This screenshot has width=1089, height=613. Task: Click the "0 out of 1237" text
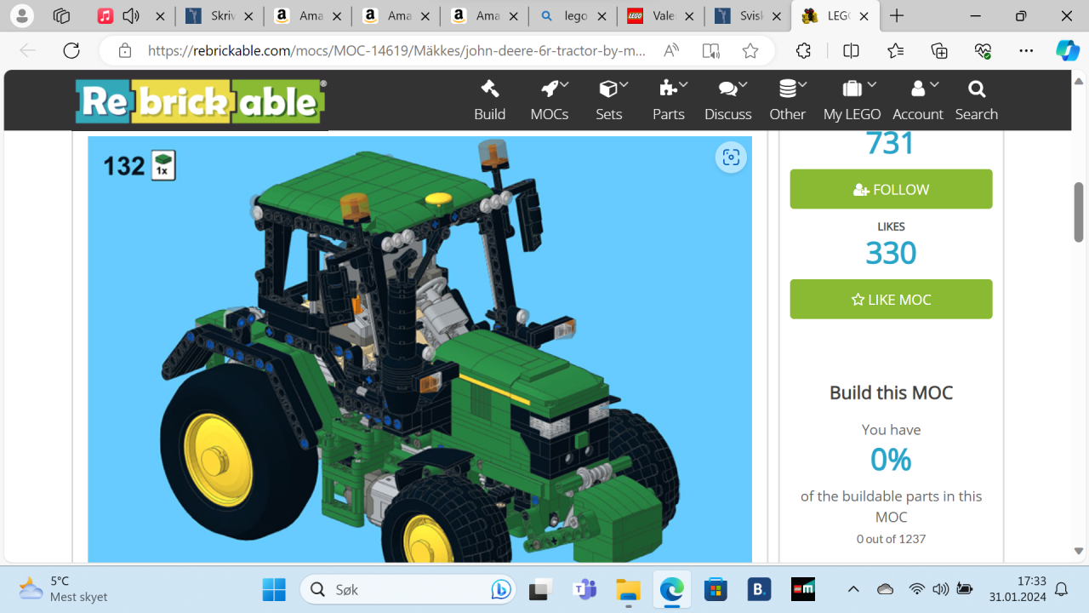(891, 539)
